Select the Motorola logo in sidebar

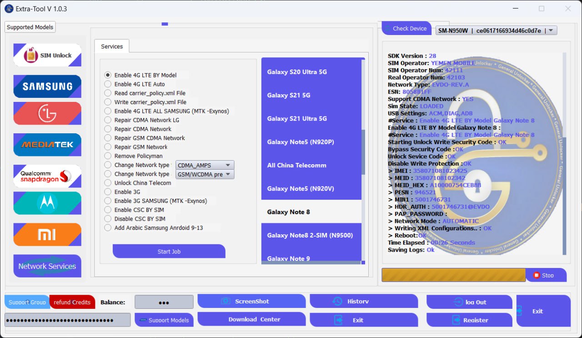(47, 203)
